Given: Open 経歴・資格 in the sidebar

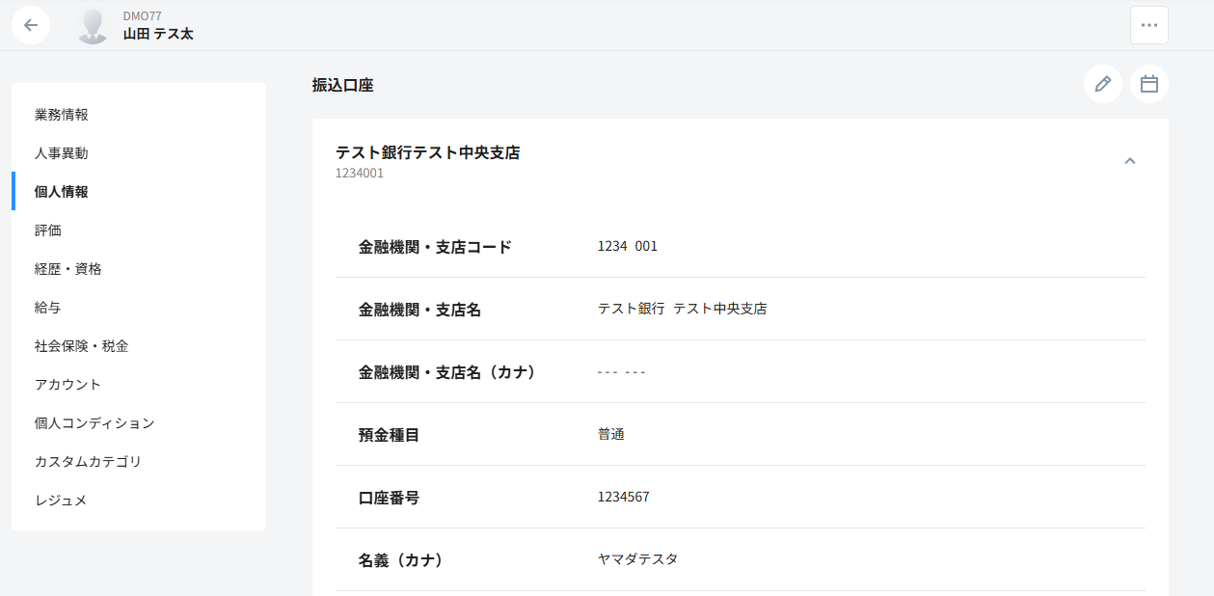Looking at the screenshot, I should coord(68,269).
